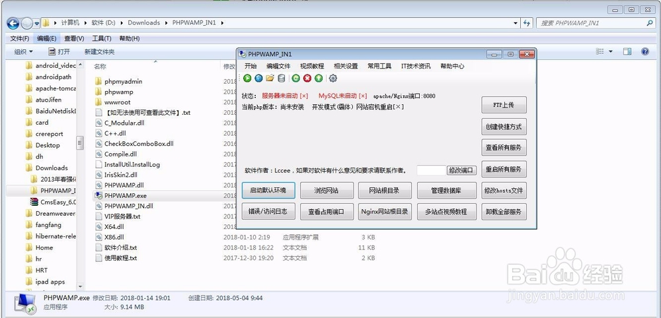Click the Desktop folder icon in the navigation tree
Image resolution: width=661 pixels, height=318 pixels.
pos(29,145)
